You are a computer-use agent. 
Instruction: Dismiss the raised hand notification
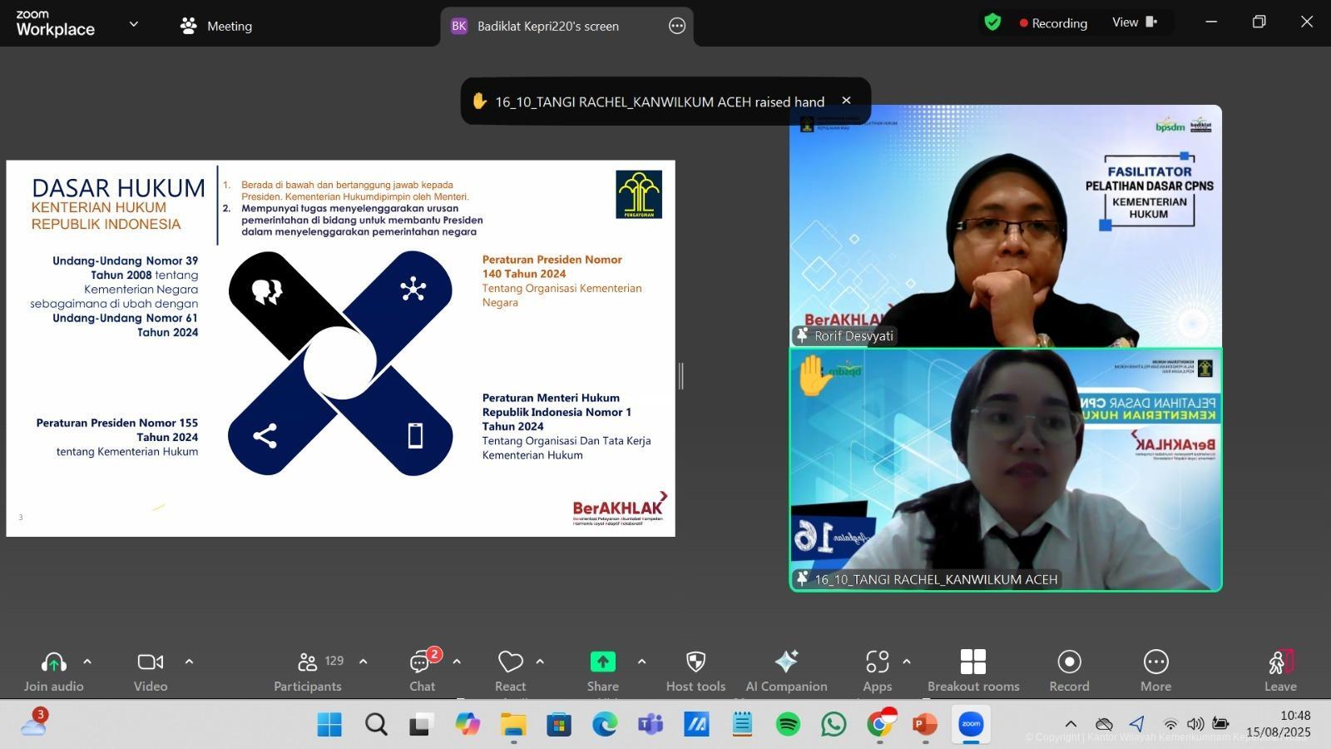click(846, 101)
